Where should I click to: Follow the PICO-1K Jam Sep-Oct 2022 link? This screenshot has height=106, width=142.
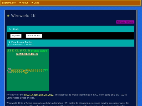[x=39, y=95]
